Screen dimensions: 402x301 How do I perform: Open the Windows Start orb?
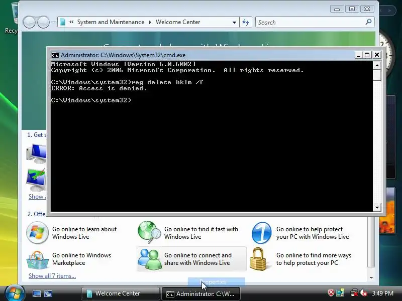[15, 293]
